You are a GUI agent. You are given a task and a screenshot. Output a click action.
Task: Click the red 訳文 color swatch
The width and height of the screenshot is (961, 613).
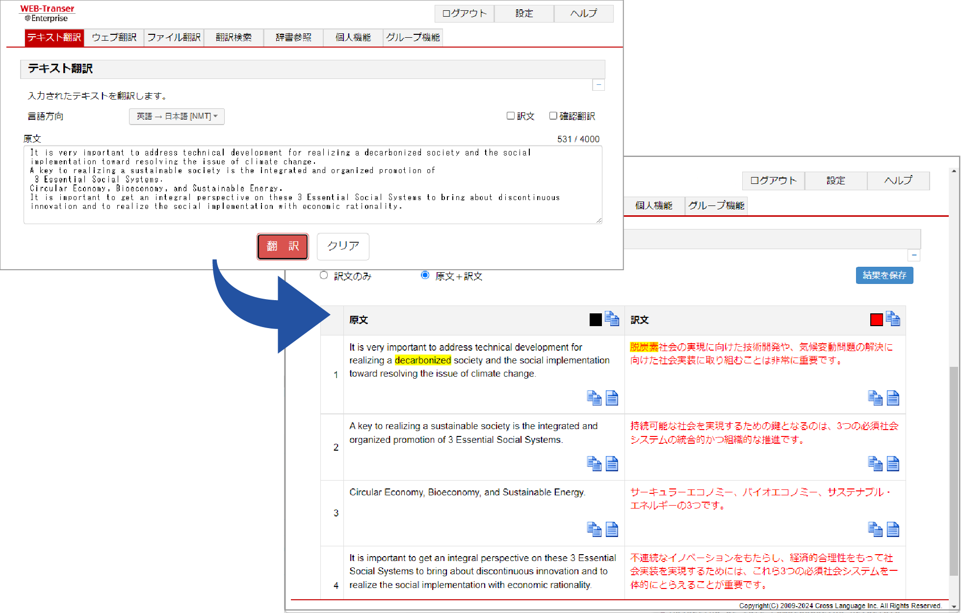tap(876, 320)
